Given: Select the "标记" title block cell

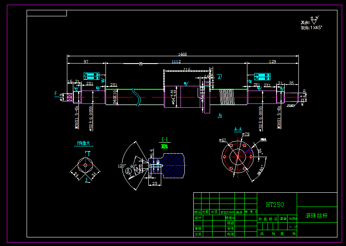Looking at the screenshot, I should (x=198, y=212).
